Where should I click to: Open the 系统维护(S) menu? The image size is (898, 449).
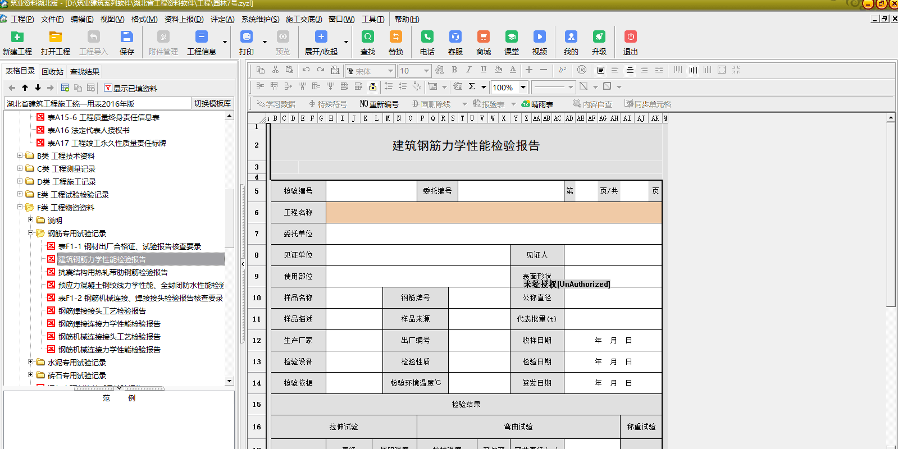pyautogui.click(x=260, y=19)
